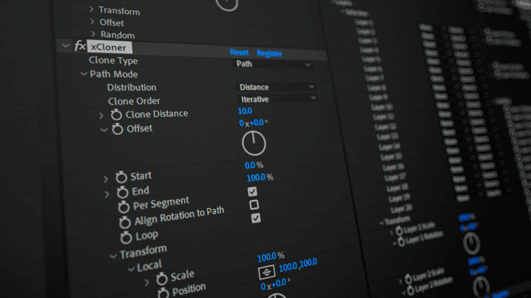The width and height of the screenshot is (531, 298).
Task: Click the fx effect toggle icon
Action: (x=80, y=46)
